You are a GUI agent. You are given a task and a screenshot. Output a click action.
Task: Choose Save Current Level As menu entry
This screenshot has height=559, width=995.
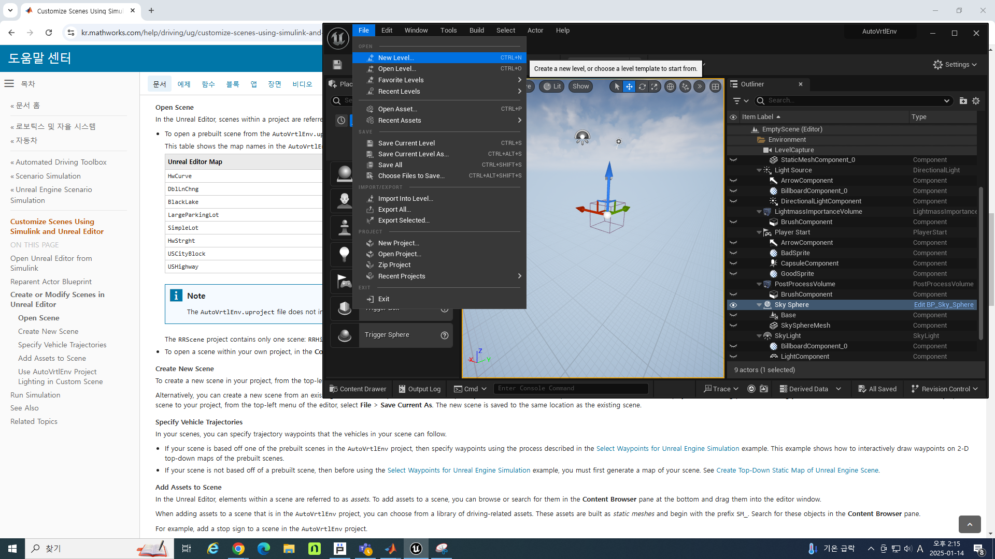click(x=413, y=154)
